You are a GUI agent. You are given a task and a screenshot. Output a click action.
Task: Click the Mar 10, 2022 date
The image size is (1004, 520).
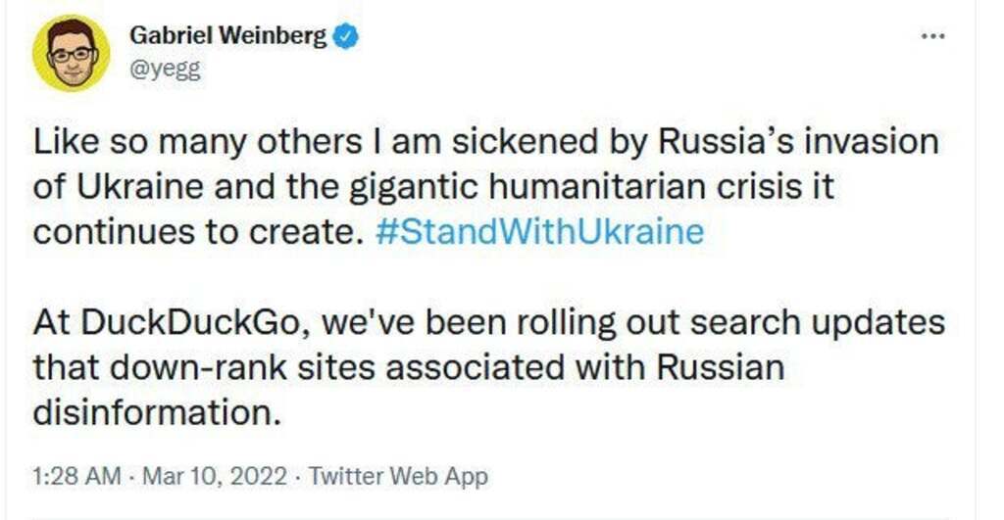(x=214, y=477)
